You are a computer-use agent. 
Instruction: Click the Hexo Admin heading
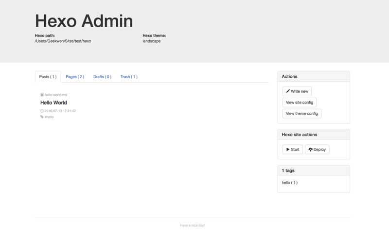(84, 21)
